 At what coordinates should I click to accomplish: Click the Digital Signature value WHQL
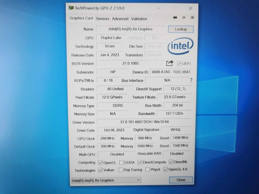click(176, 129)
